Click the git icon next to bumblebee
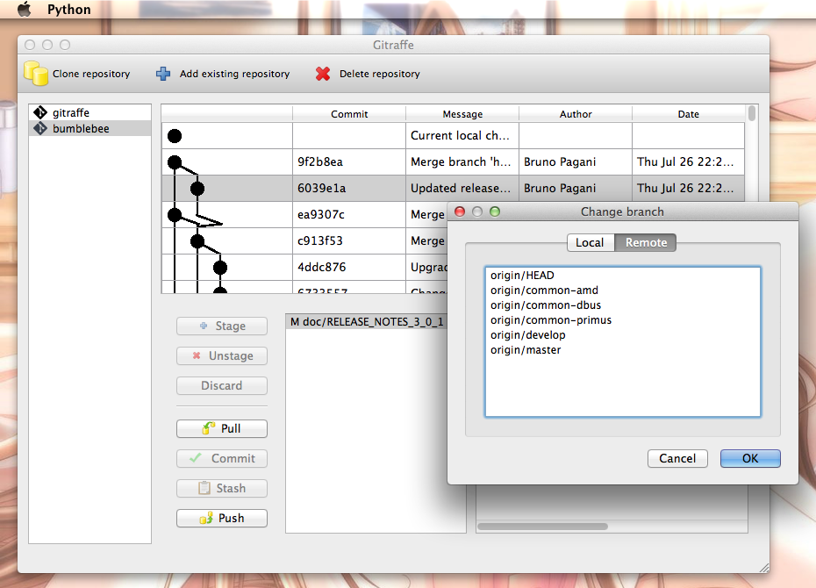The width and height of the screenshot is (816, 588). (x=40, y=128)
